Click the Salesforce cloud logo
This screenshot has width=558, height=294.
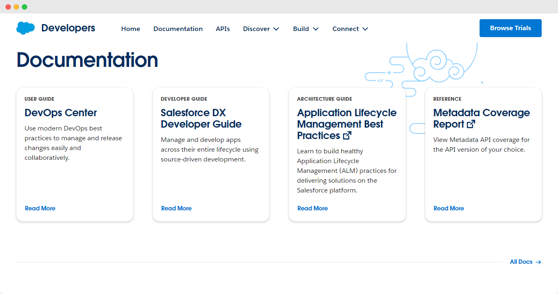coord(26,28)
